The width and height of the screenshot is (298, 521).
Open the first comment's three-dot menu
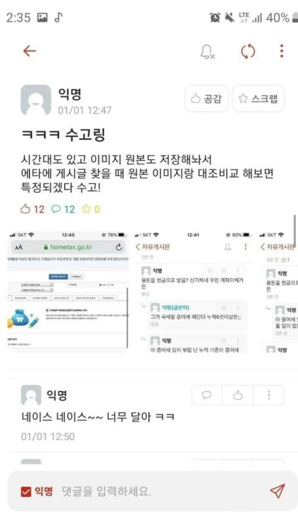tap(269, 396)
